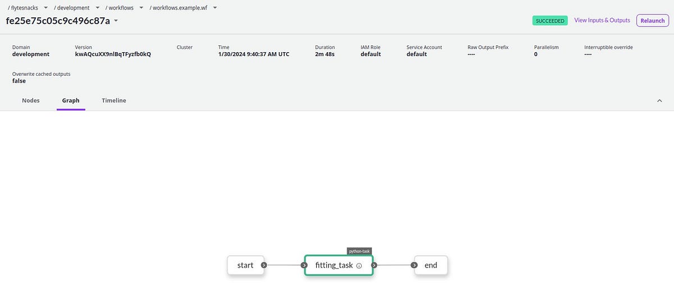
Task: Click the fitting_task output arrow connector
Action: pyautogui.click(x=374, y=265)
